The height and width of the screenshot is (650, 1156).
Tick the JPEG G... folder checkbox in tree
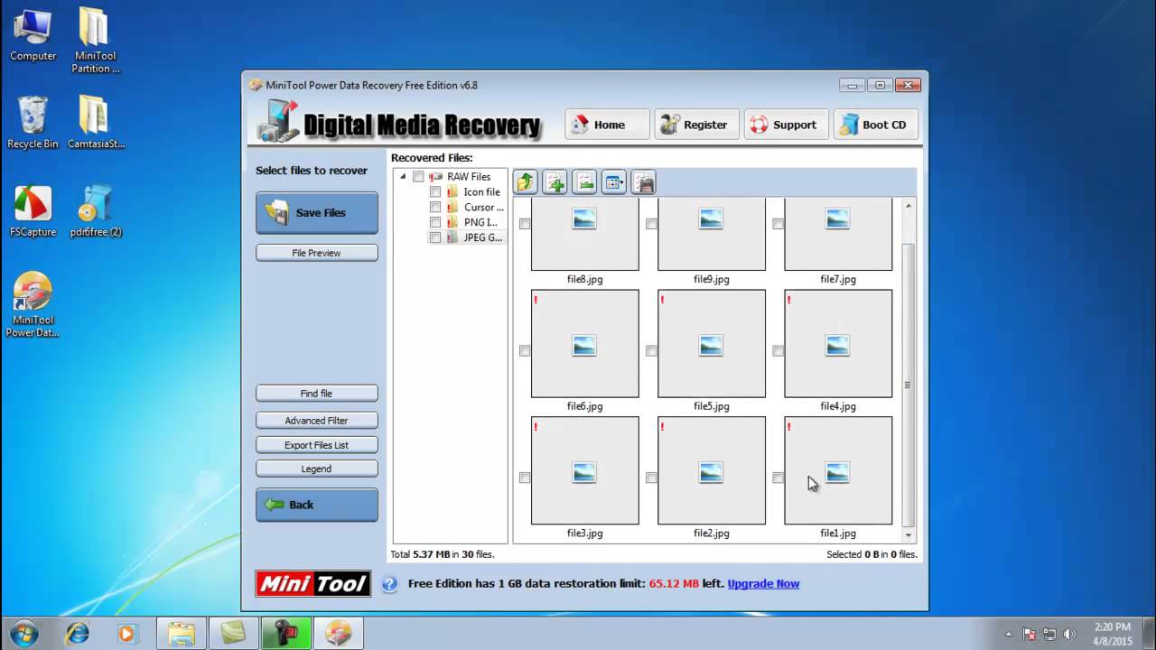click(435, 237)
